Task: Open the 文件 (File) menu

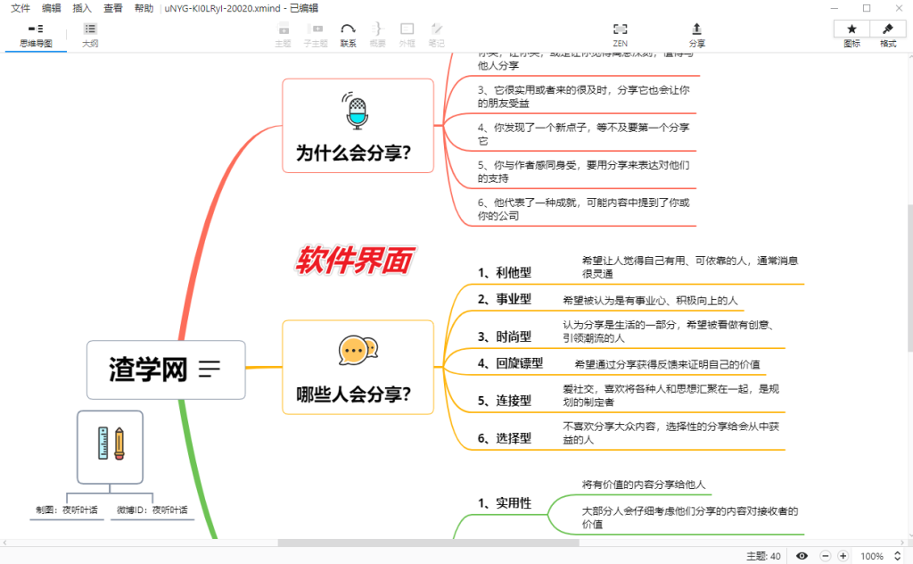Action: click(20, 8)
